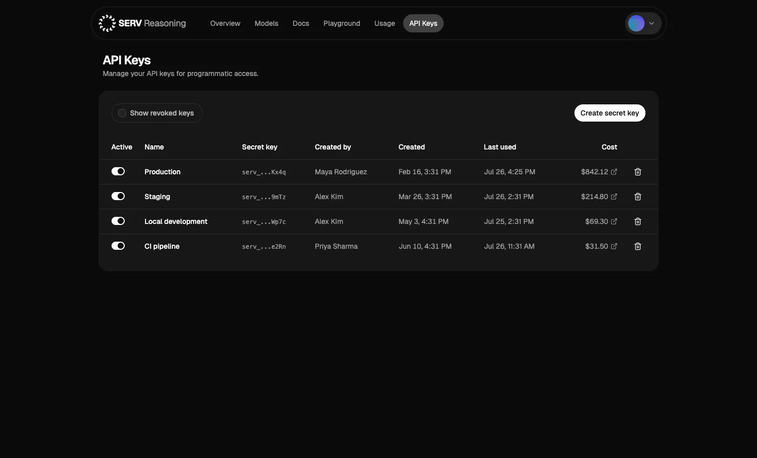
Task: Delete the Staging key via trash icon
Action: [638, 197]
